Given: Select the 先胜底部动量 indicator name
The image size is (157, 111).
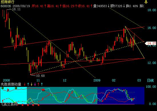Looking at the screenshot, I should coord(11,84).
